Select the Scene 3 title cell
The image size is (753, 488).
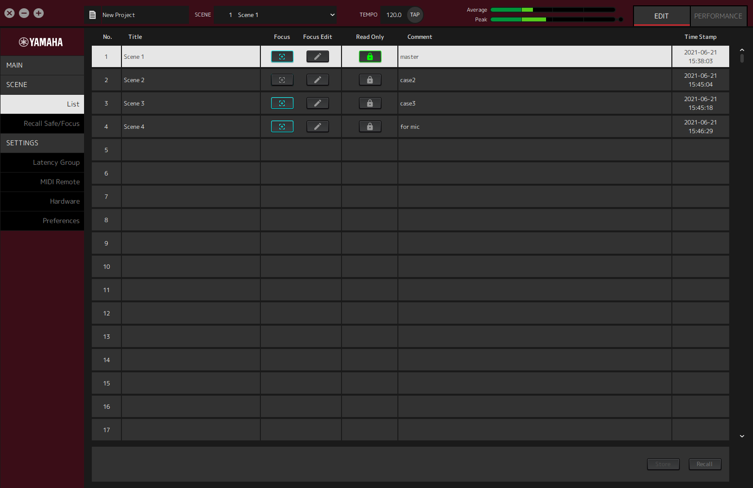(191, 103)
